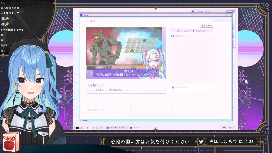Viewport: 272px width, 153px height.
Task: Click the Twitter bird icon on the game taskbar
Action: click(93, 128)
